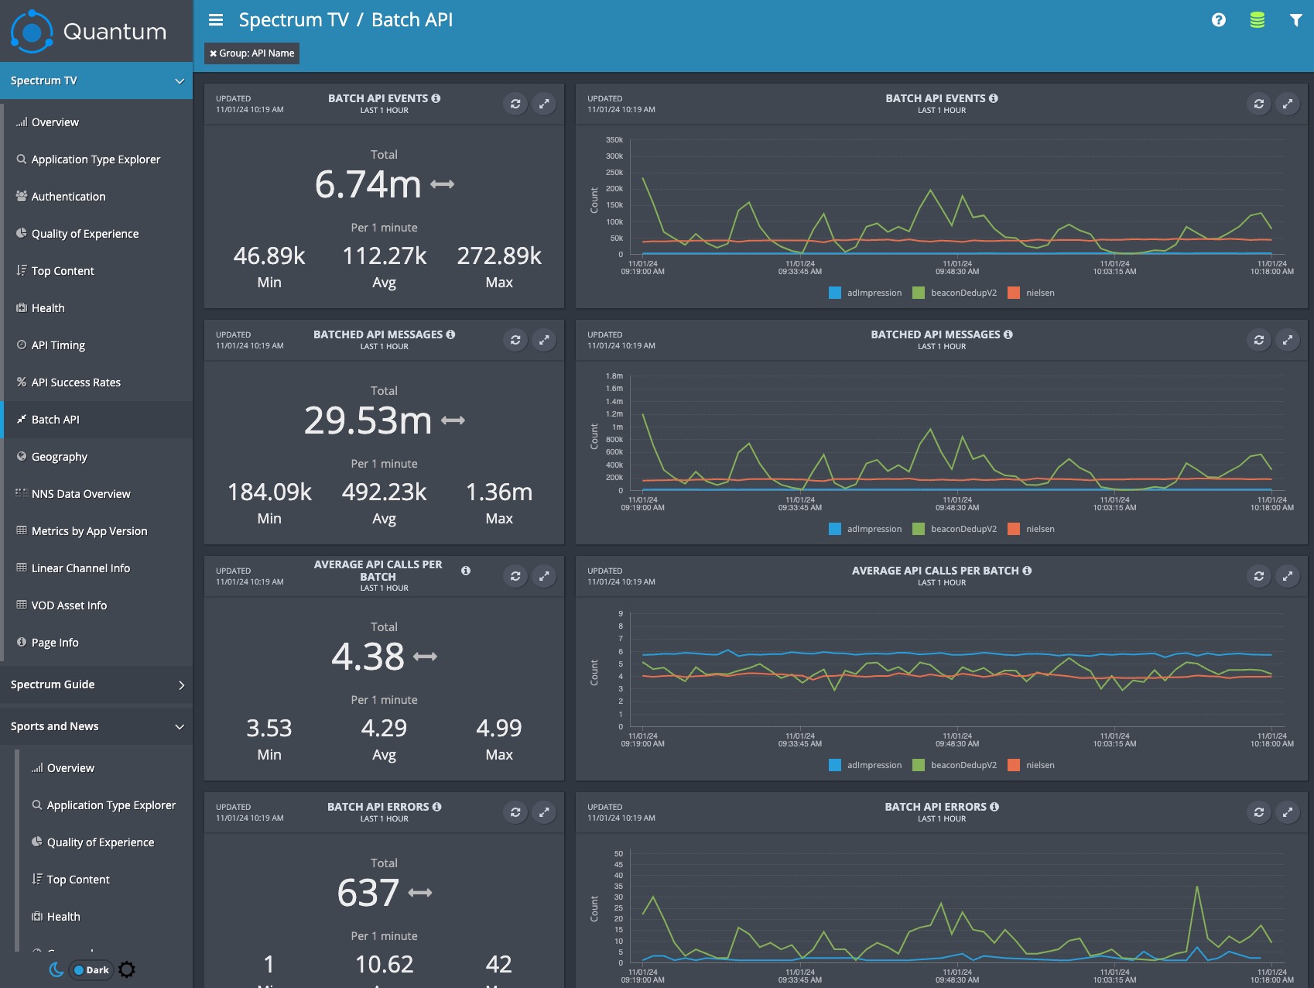1314x988 pixels.
Task: Open Application Type Explorer under Sports and News
Action: (x=105, y=805)
